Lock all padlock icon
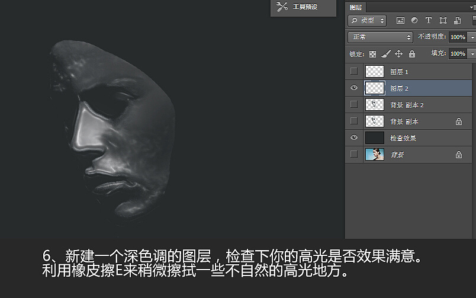The image size is (476, 298). [411, 54]
